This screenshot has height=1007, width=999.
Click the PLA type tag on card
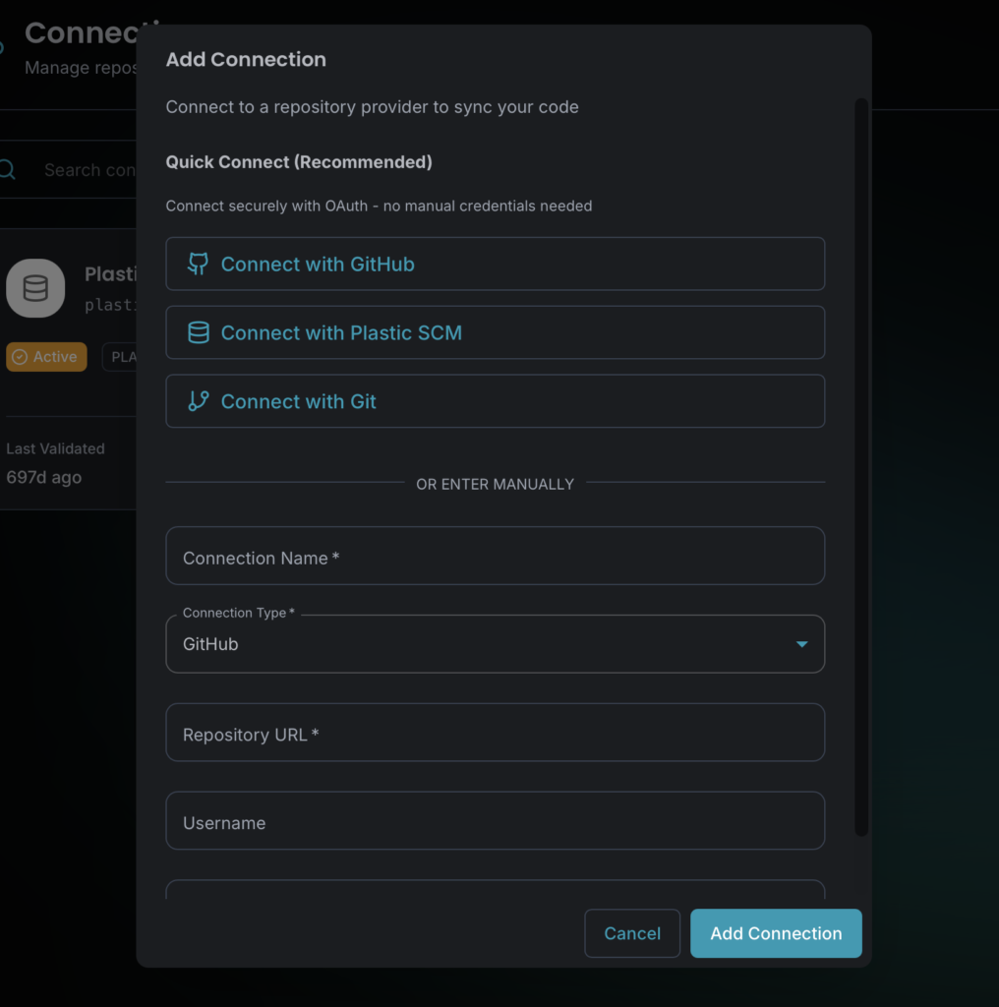pyautogui.click(x=122, y=357)
